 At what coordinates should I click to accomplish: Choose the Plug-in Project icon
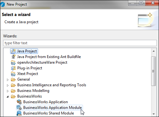tap(13, 68)
